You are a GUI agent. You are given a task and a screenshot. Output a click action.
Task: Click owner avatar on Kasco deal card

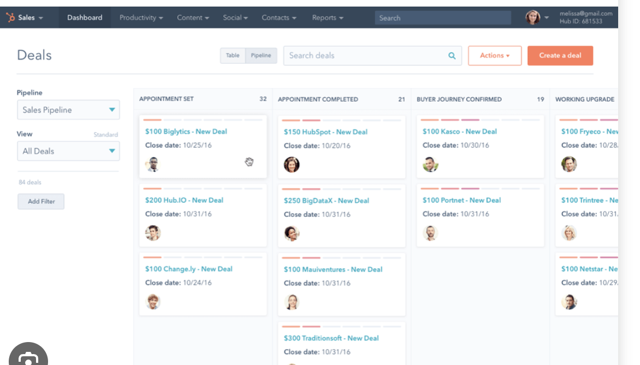tap(430, 164)
